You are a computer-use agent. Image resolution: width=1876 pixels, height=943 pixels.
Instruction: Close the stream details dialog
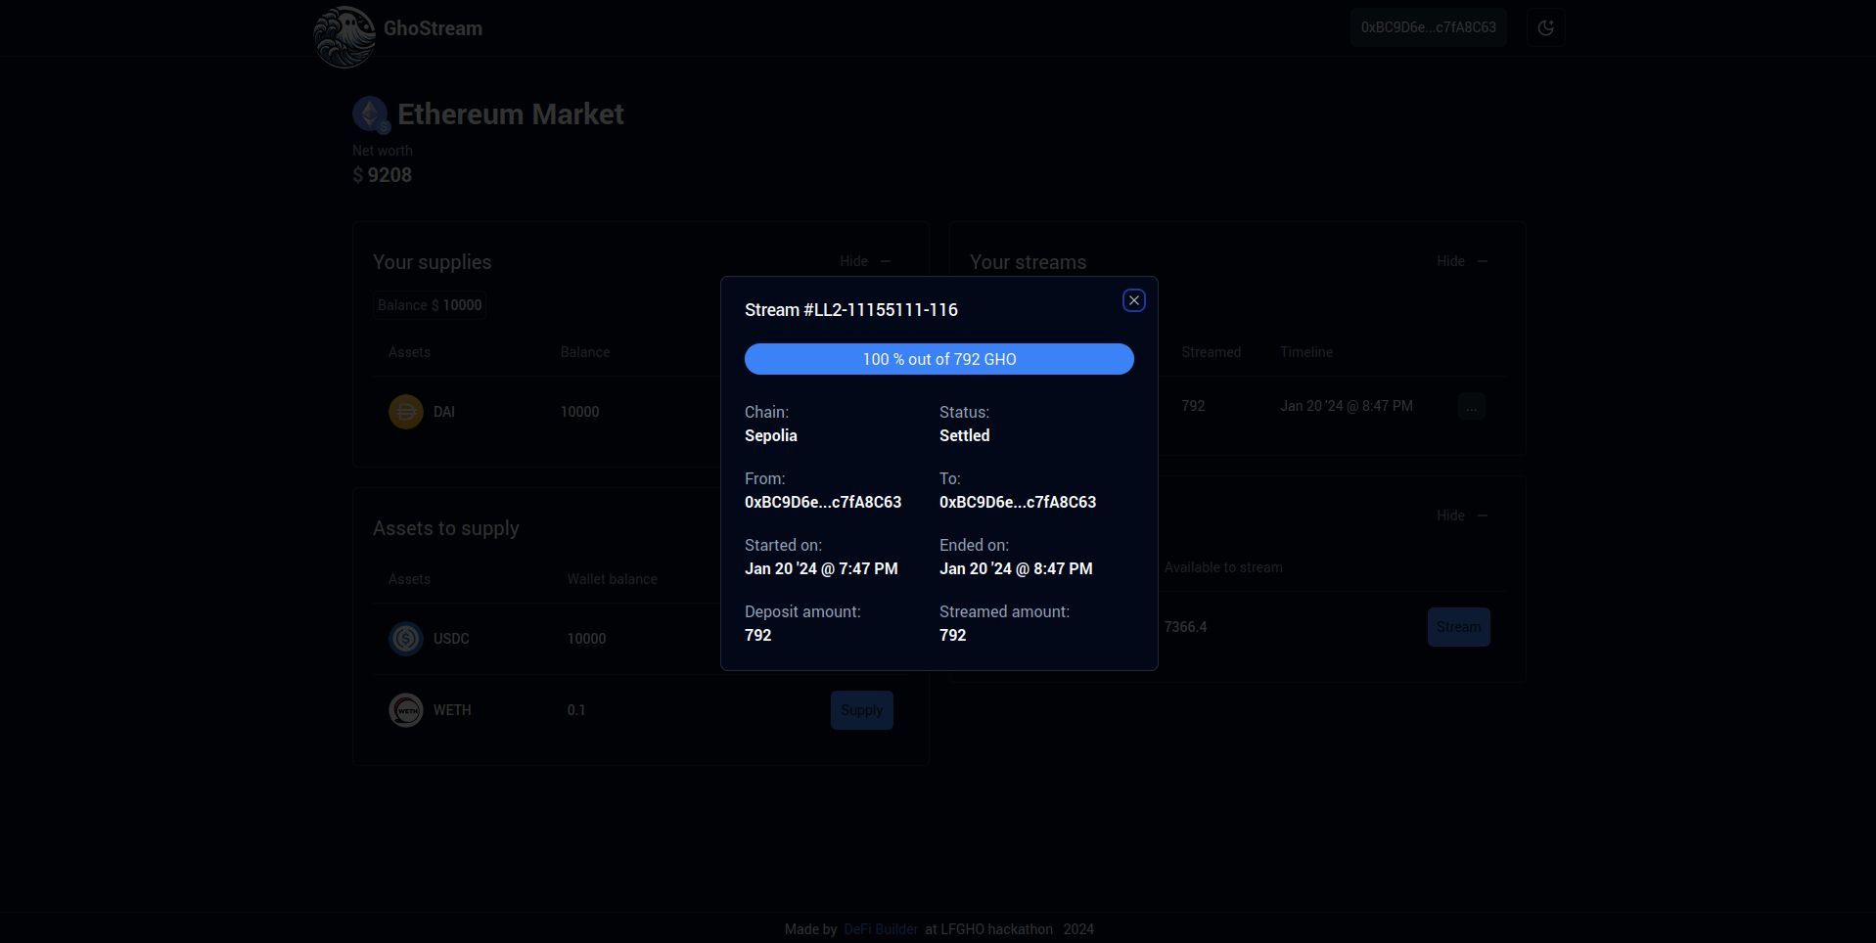(x=1133, y=300)
